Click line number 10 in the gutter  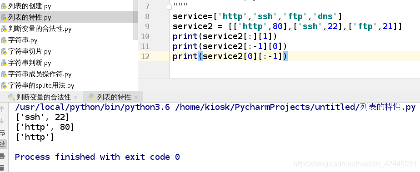click(x=145, y=36)
